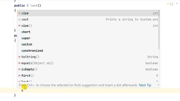Click the method icon beside first()
The image size is (180, 101).
(x=19, y=75)
